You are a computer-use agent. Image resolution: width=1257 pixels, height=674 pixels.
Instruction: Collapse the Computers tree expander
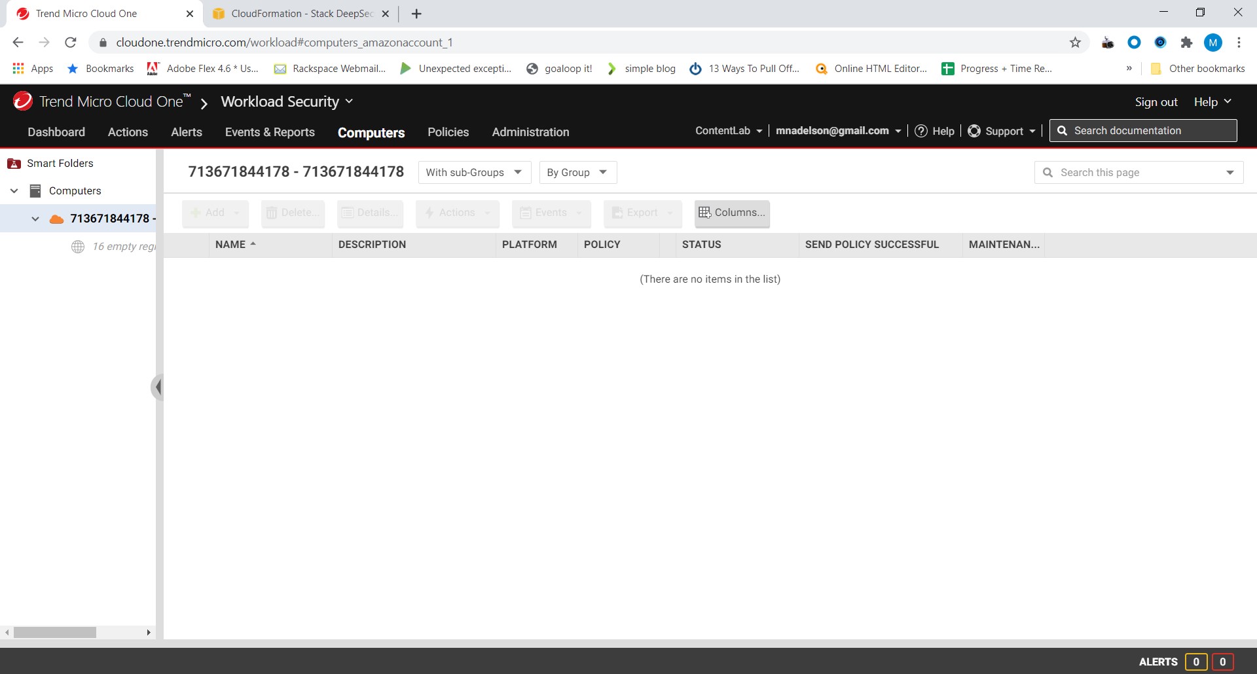pyautogui.click(x=14, y=191)
